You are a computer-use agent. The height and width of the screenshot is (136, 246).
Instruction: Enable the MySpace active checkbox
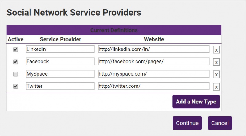(x=16, y=74)
